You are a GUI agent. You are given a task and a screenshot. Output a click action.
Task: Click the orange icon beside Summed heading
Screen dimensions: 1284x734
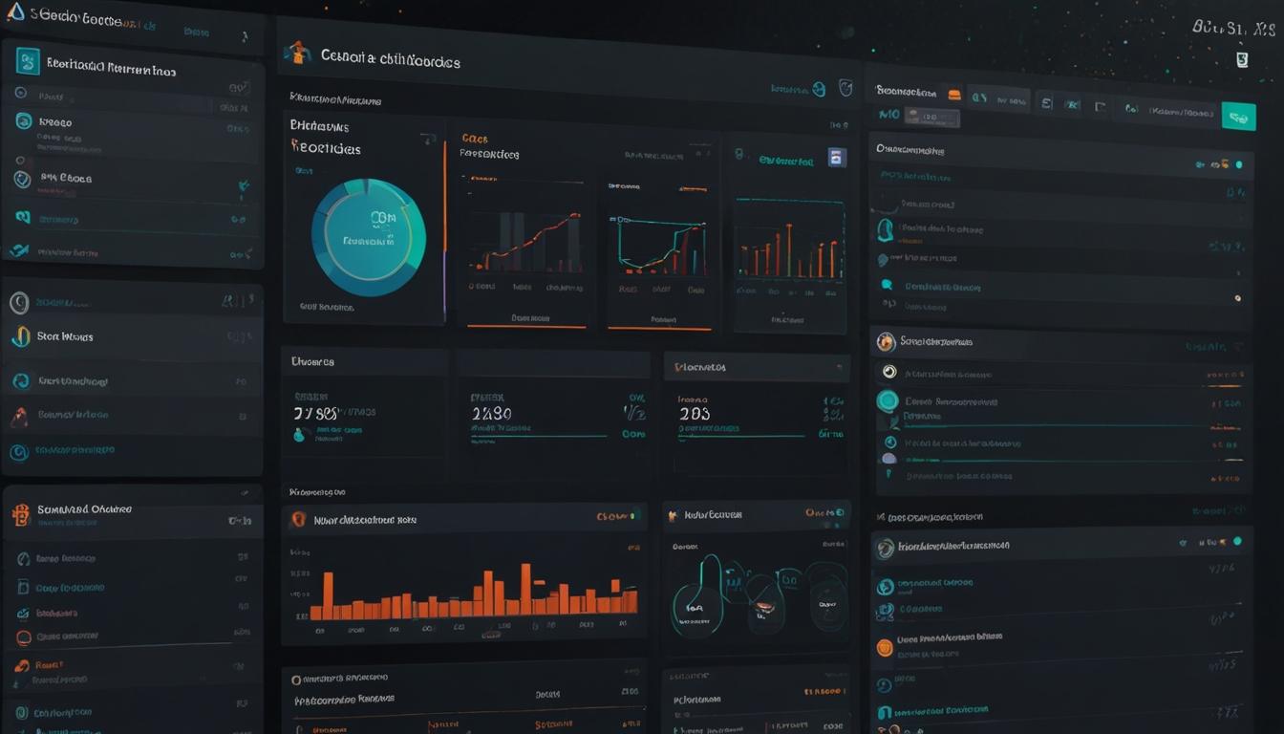(x=20, y=513)
